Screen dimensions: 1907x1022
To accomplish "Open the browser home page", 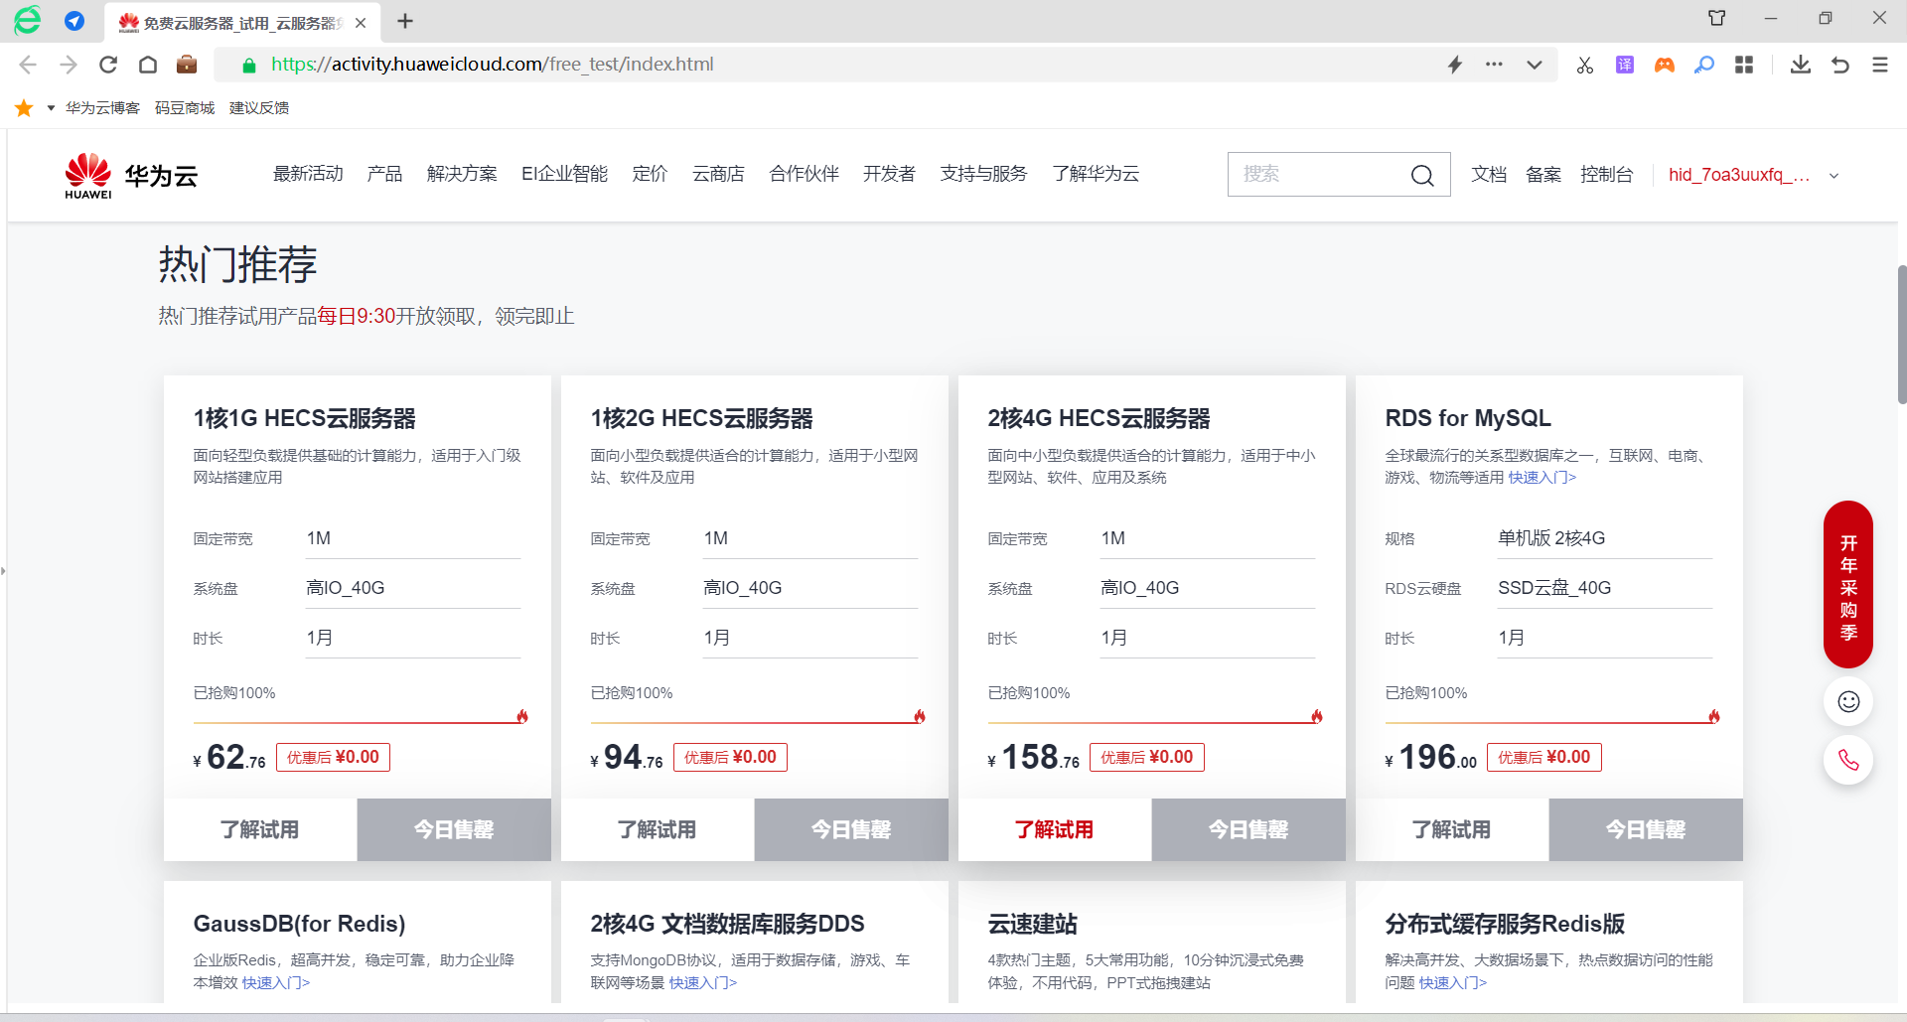I will 148,65.
